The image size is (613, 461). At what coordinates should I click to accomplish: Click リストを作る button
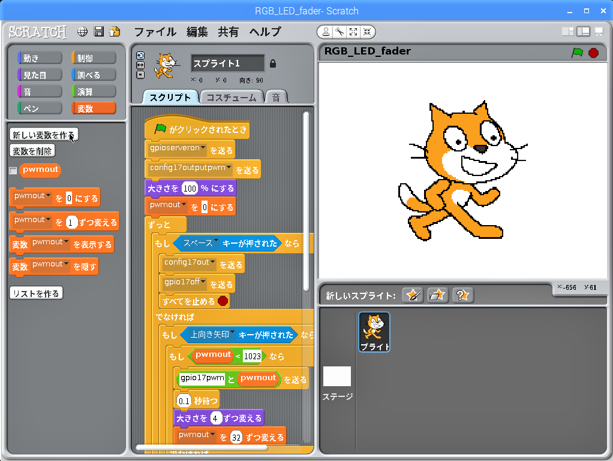click(x=36, y=293)
